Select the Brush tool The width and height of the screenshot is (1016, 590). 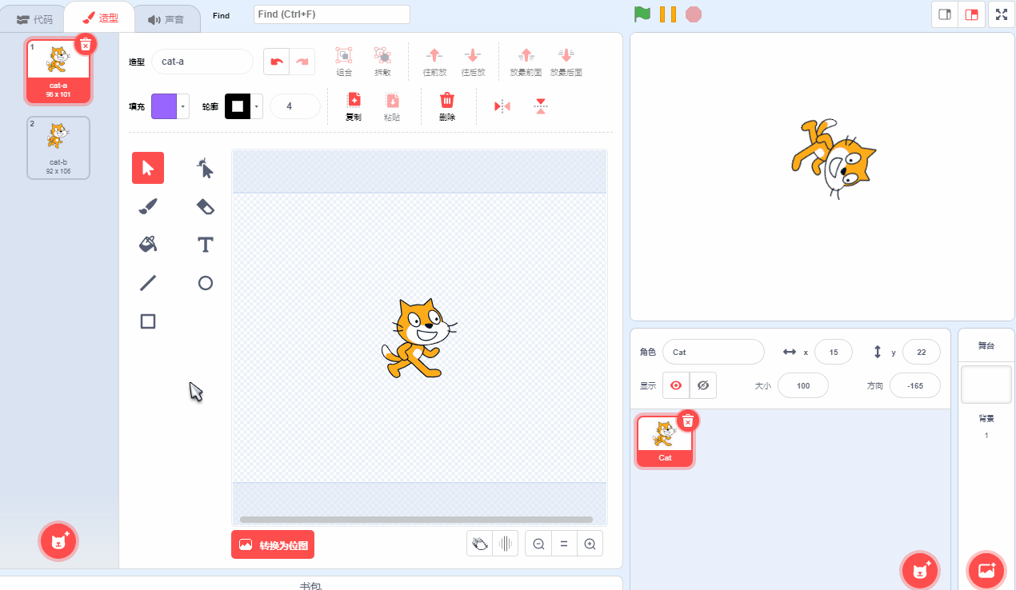click(147, 206)
